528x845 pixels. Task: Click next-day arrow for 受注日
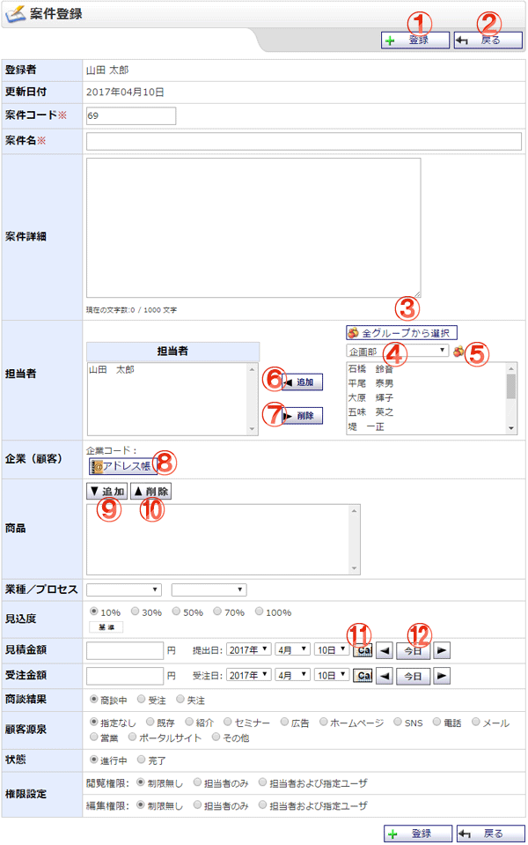click(442, 676)
